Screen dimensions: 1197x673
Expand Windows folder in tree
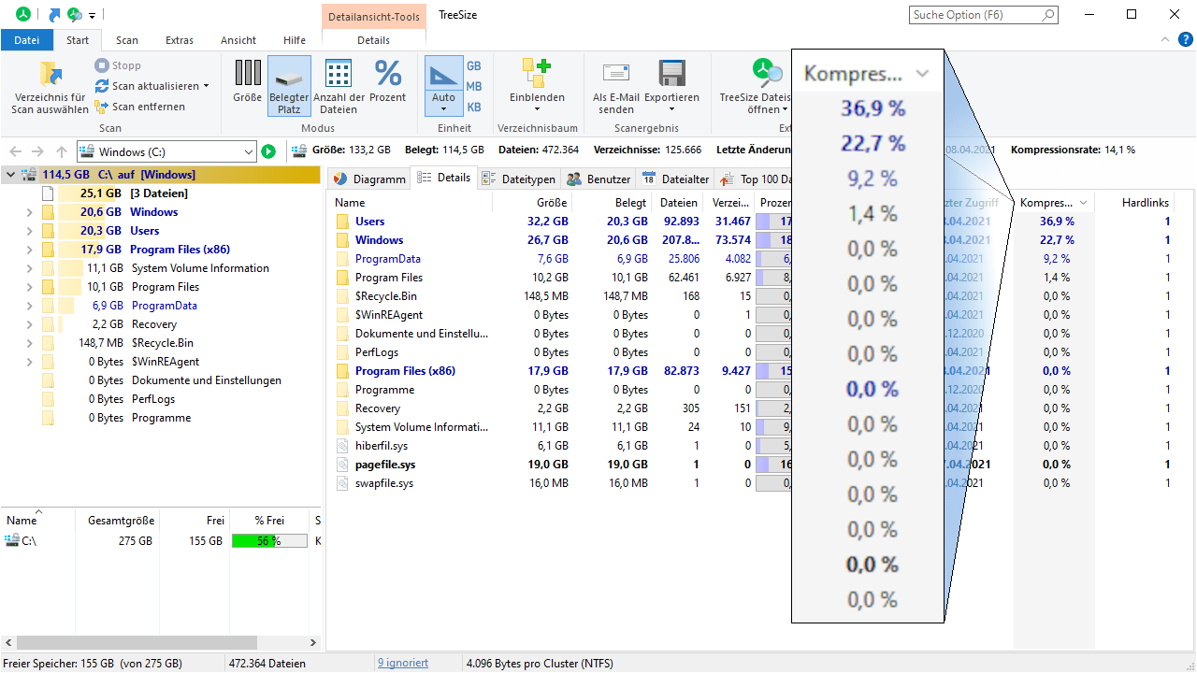31,212
